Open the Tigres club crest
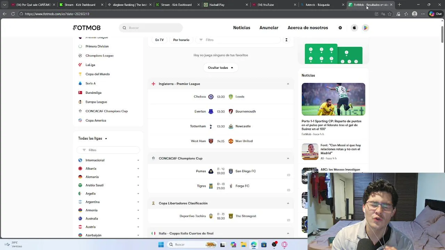445x250 pixels. (x=211, y=186)
